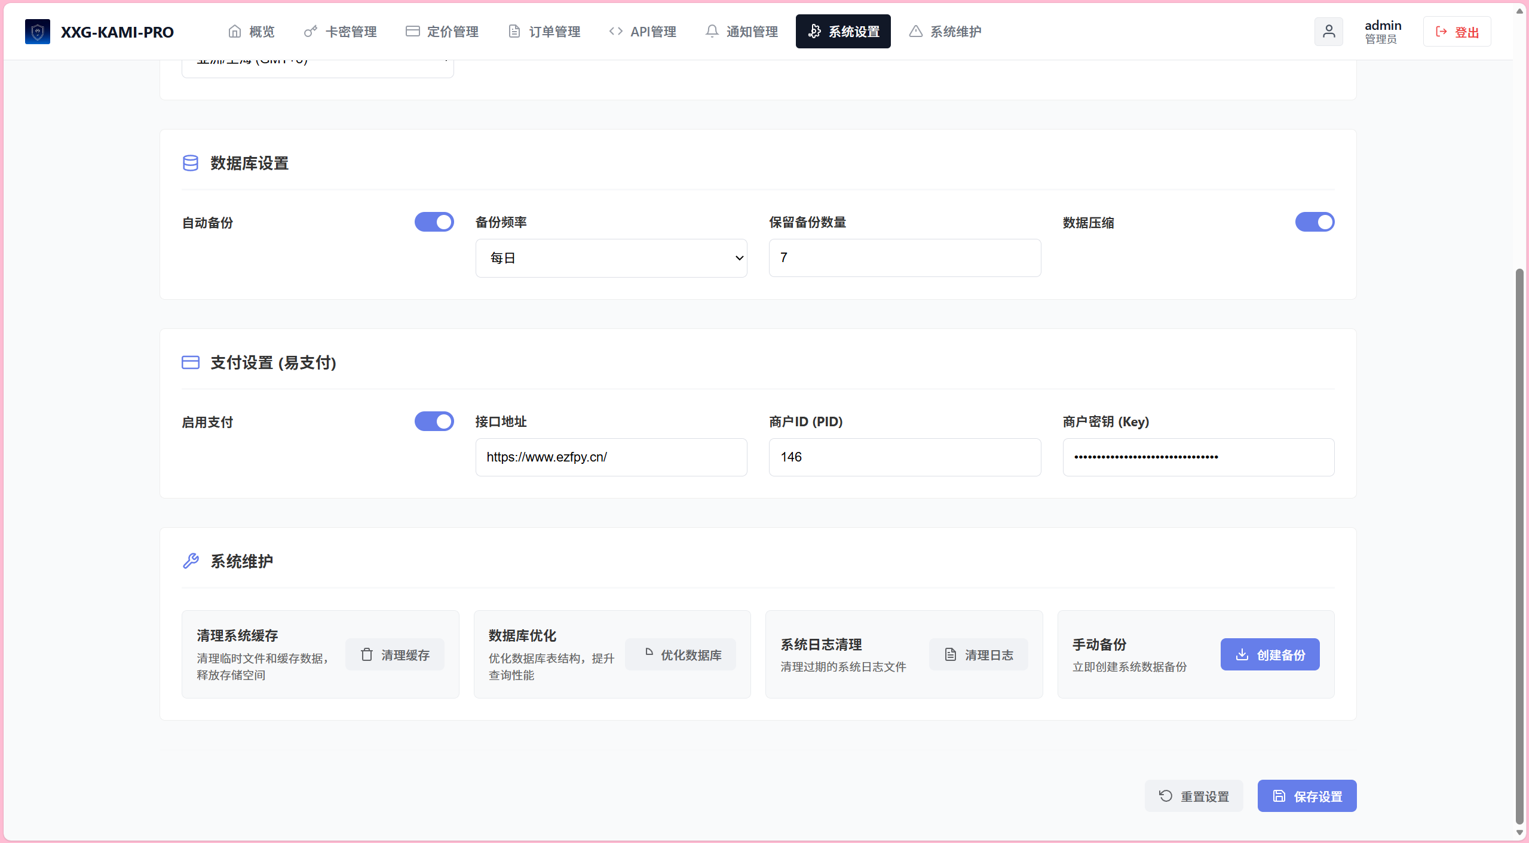Image resolution: width=1529 pixels, height=843 pixels.
Task: Select 每日 in backup frequency dropdown
Action: click(x=611, y=258)
